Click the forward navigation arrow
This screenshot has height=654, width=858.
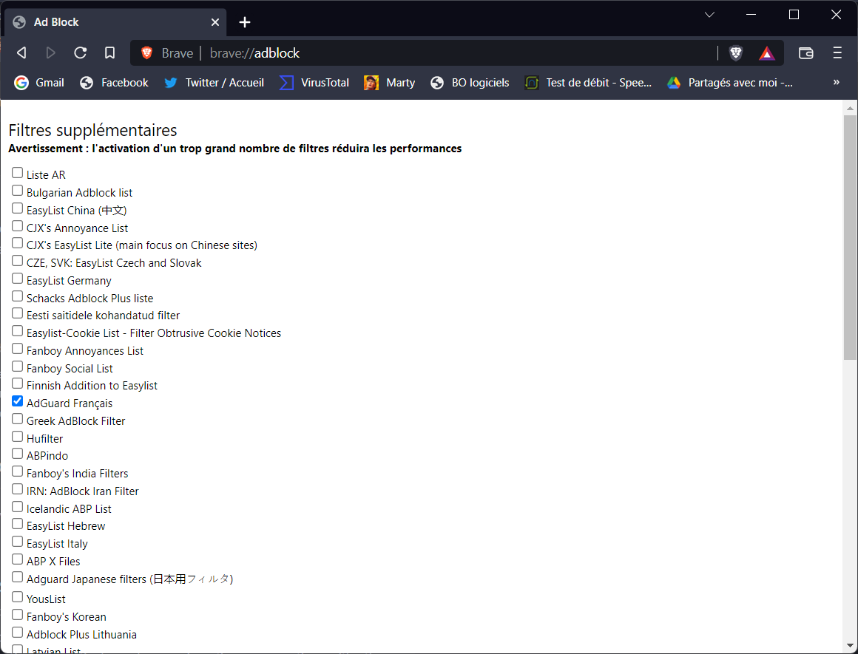[51, 53]
